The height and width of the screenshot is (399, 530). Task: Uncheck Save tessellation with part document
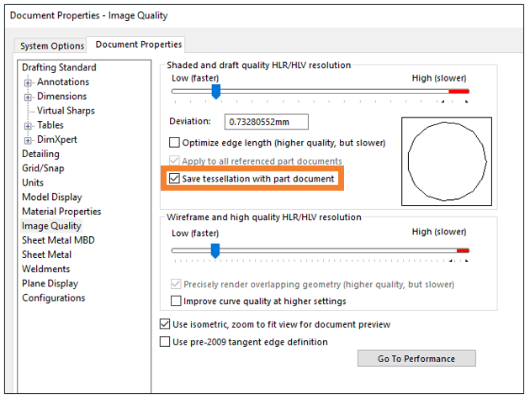174,178
